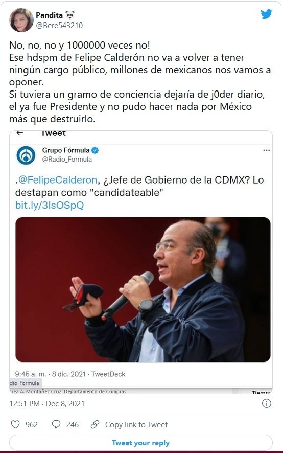
Task: Open tweet info circle icon
Action: 267,403
